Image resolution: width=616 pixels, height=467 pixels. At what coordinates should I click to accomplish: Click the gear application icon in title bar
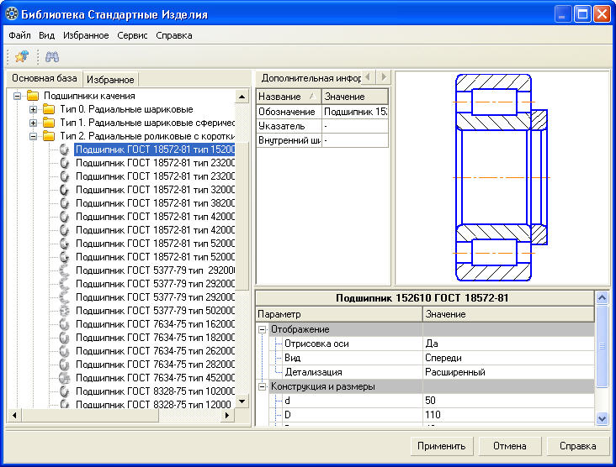[12, 14]
